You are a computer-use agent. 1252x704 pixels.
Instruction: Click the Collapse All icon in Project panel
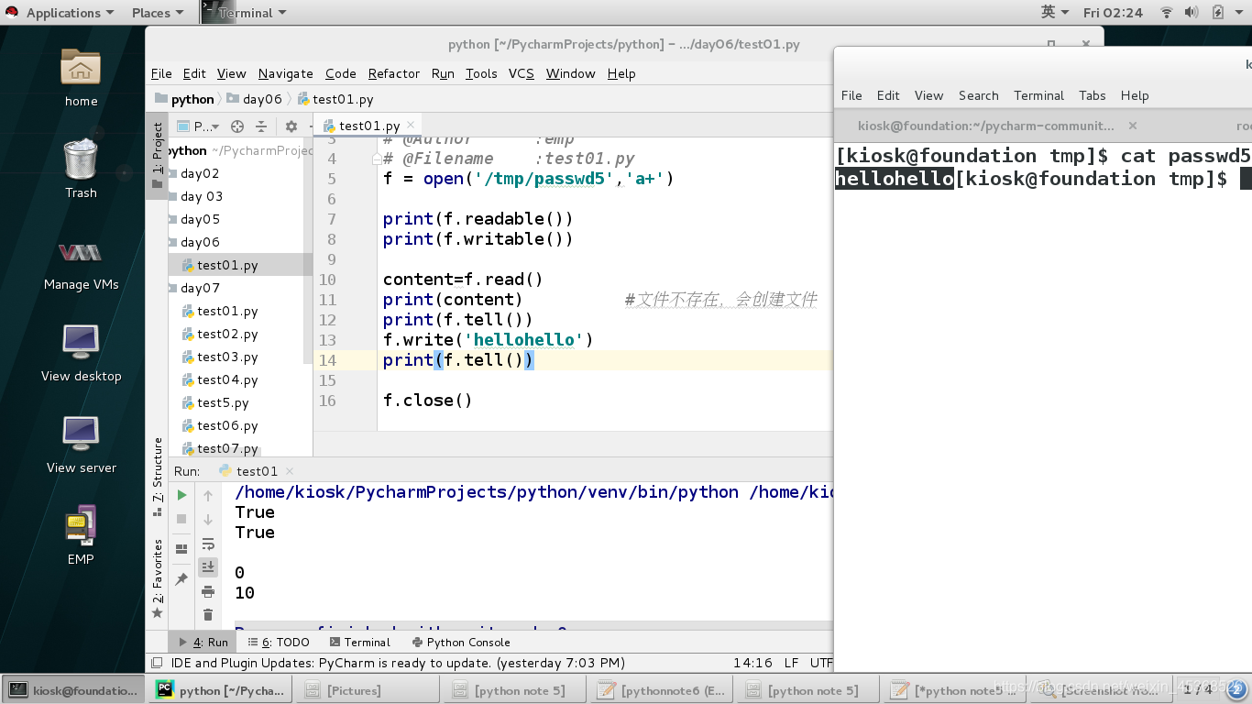(261, 126)
